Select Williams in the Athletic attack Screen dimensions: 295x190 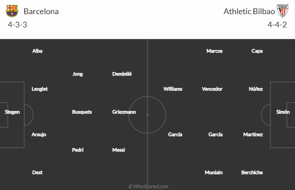(172, 89)
